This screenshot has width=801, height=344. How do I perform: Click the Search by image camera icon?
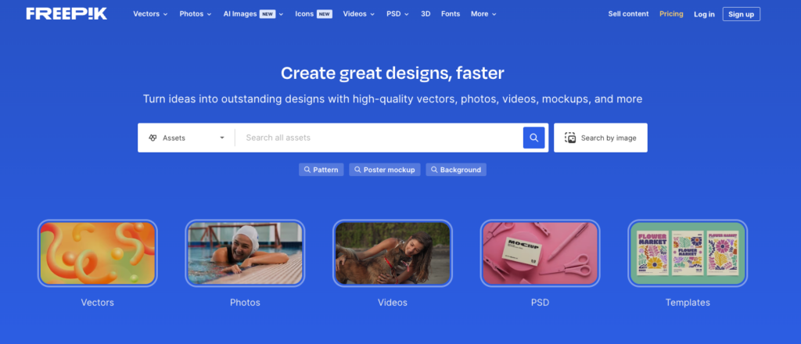570,138
